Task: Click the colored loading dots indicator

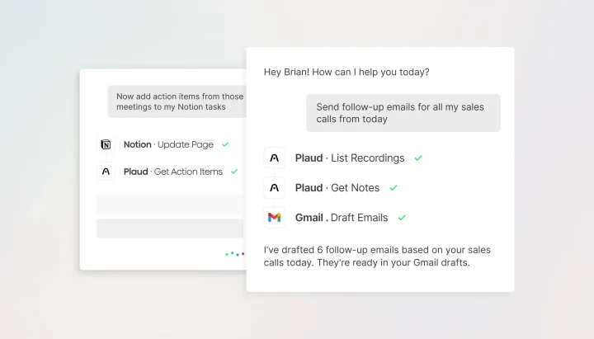Action: tap(235, 254)
